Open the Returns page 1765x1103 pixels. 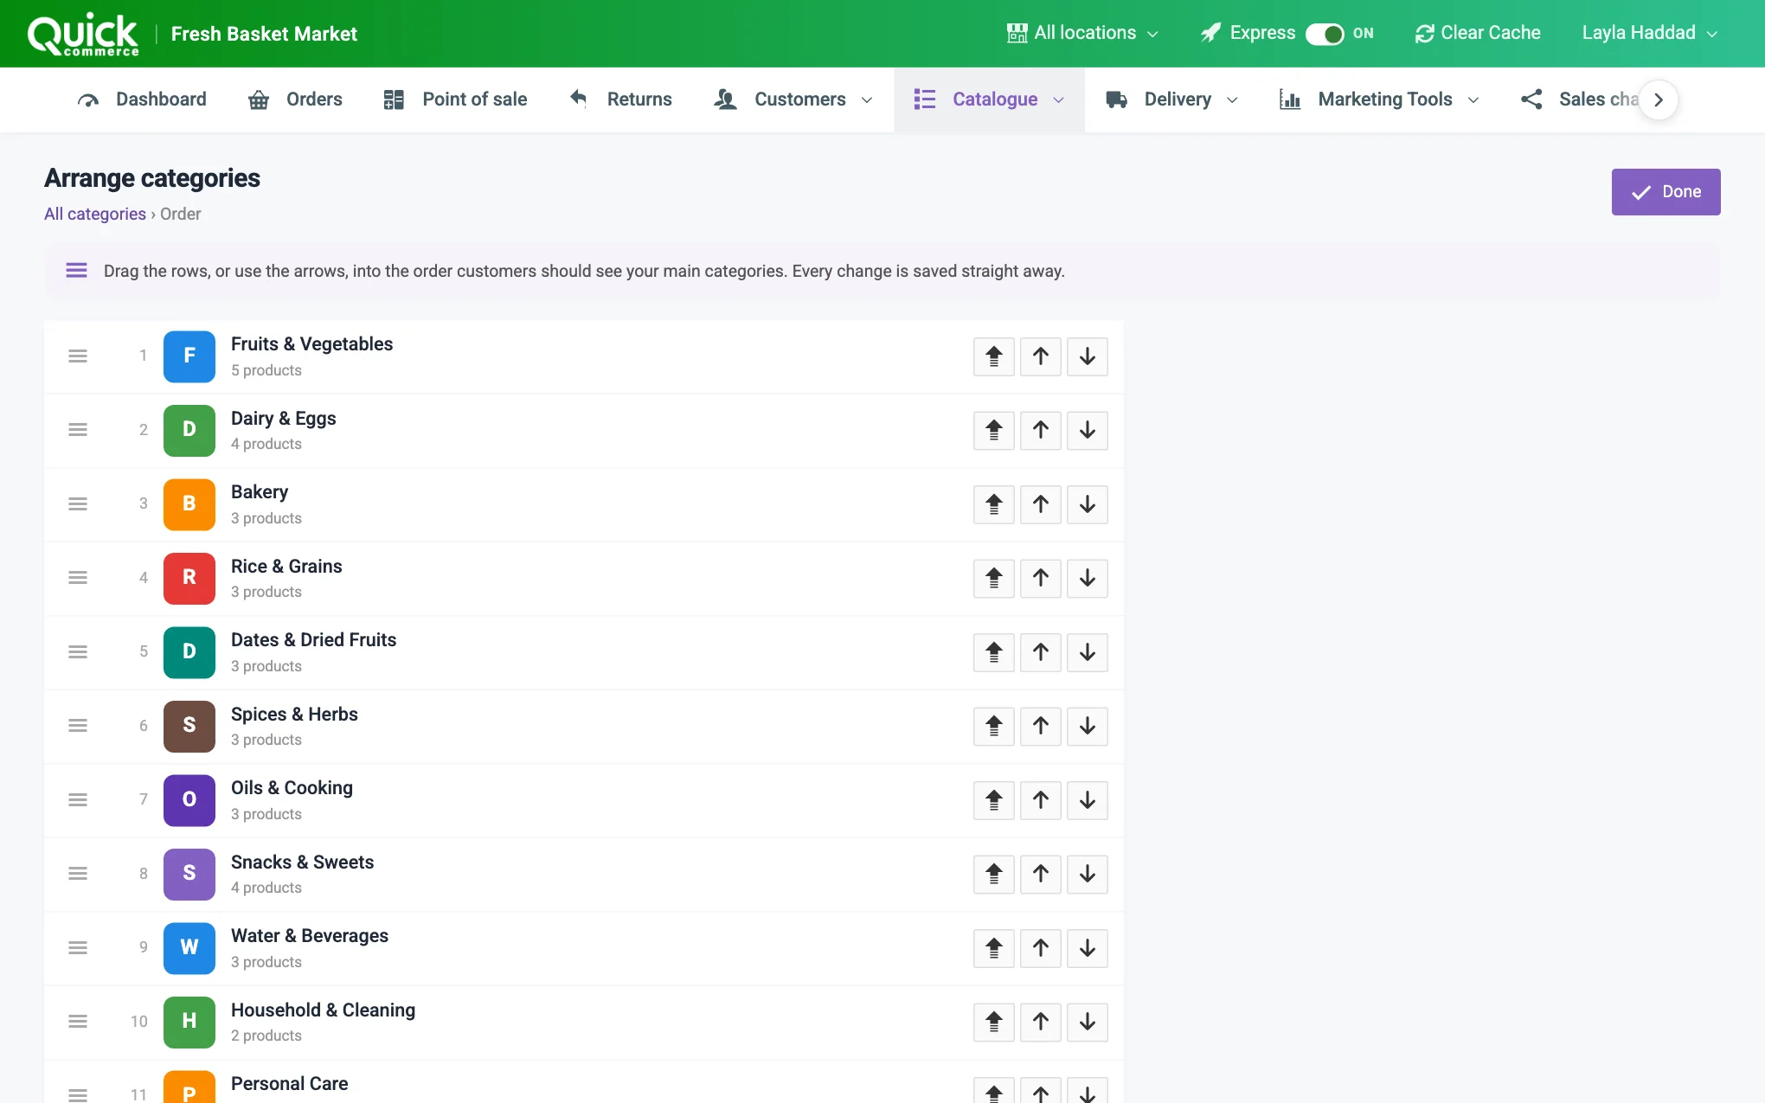[x=620, y=99]
